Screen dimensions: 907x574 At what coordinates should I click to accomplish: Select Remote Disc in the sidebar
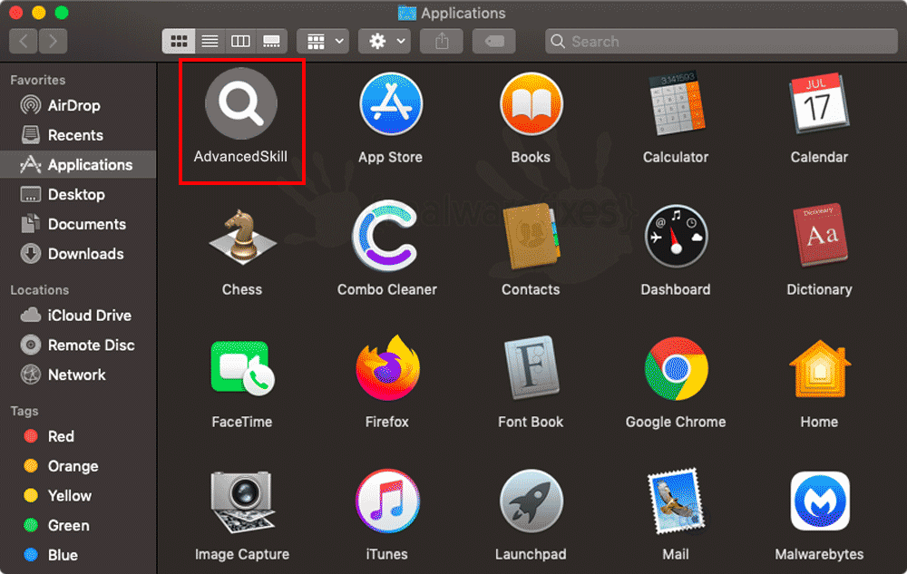click(x=78, y=345)
